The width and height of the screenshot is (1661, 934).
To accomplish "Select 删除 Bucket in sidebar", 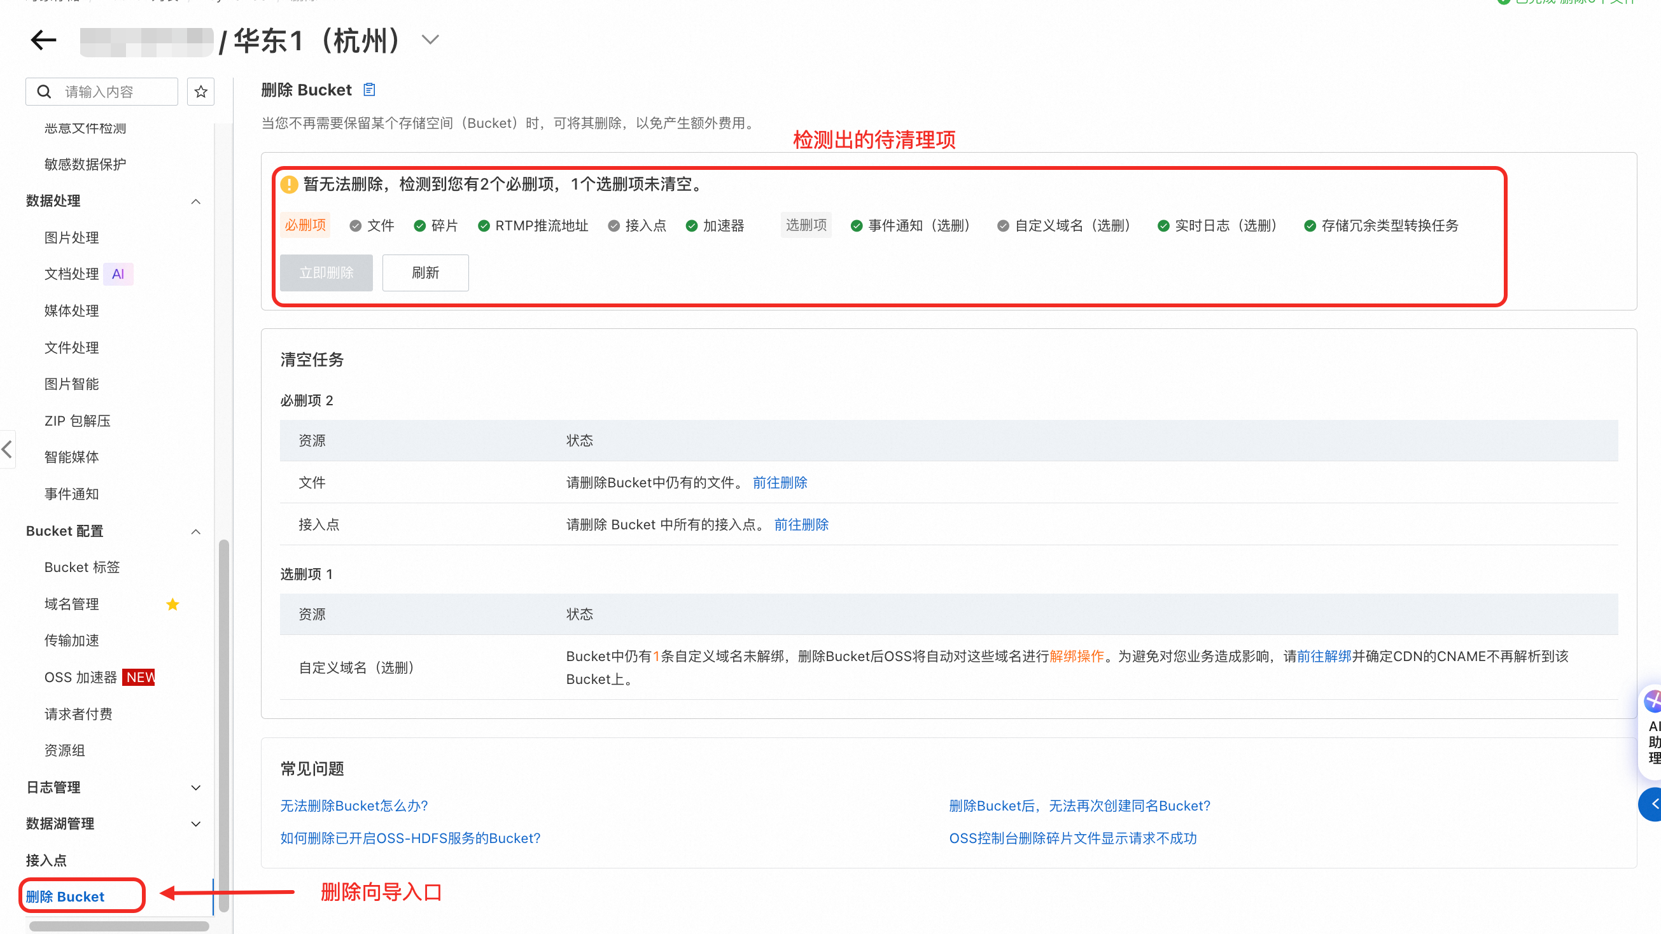I will pyautogui.click(x=65, y=896).
